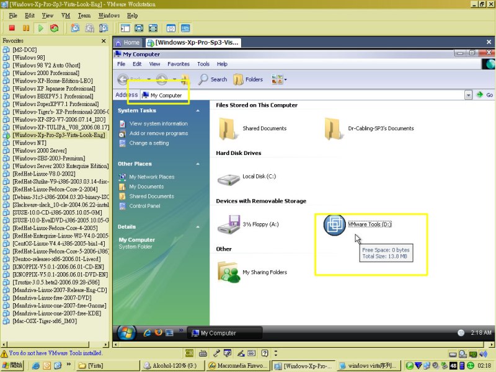Select [Mac-OSX-Tiger-x86_IMG] in Favorites
This screenshot has height=372, width=496.
click(x=45, y=321)
